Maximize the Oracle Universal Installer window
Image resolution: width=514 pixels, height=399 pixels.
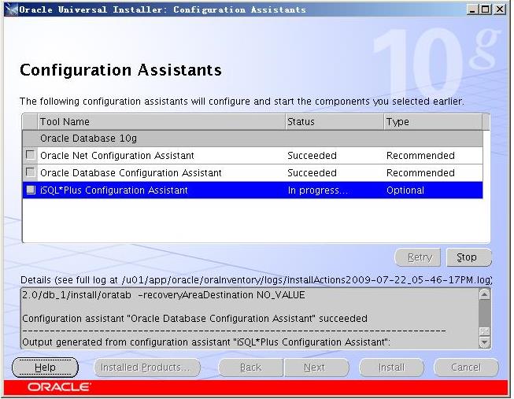[486, 9]
